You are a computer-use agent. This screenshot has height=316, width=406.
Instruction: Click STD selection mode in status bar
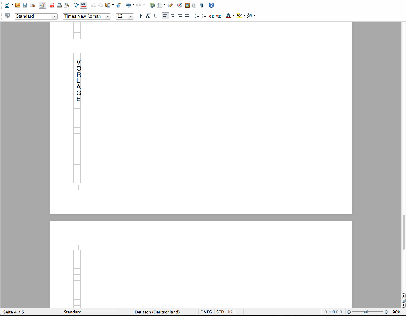[220, 312]
